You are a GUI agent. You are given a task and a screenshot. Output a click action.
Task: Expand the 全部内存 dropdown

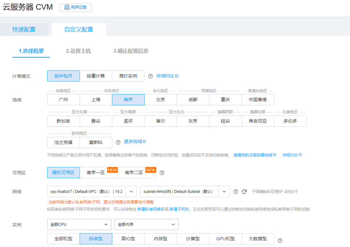tap(146, 225)
